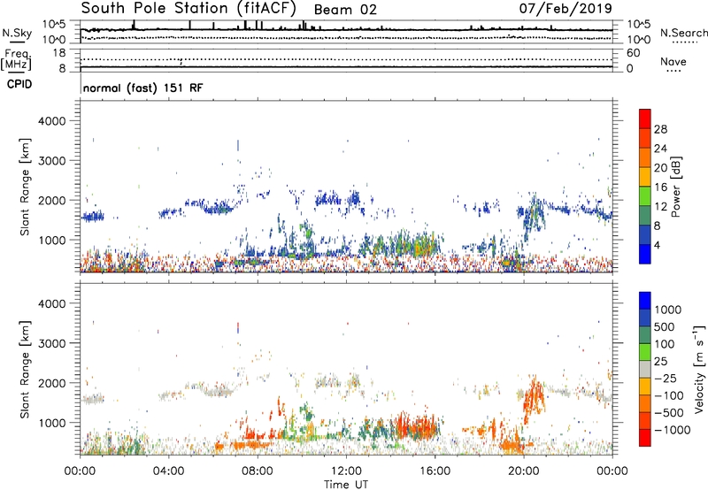Click the 'N.Sky' legend label

click(x=17, y=33)
